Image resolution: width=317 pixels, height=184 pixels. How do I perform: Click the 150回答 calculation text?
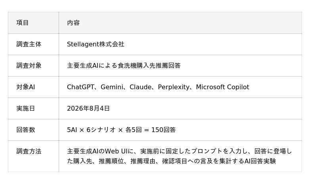(164, 130)
